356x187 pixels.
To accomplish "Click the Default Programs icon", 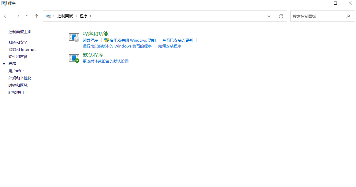I will click(74, 58).
